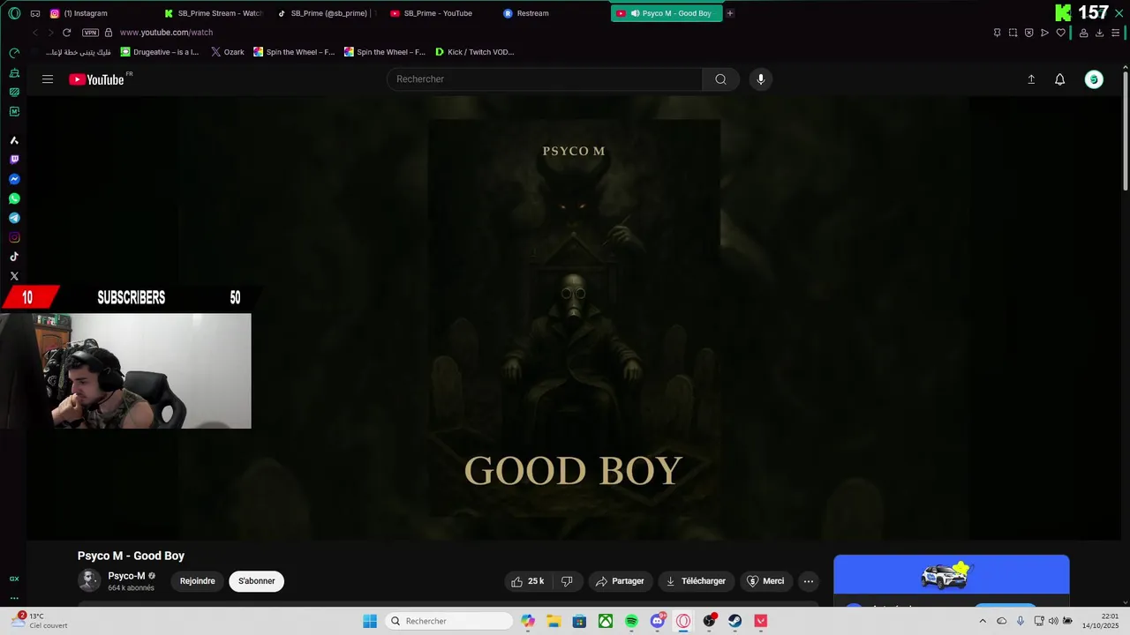
Task: Click the address bar URL
Action: (x=166, y=33)
